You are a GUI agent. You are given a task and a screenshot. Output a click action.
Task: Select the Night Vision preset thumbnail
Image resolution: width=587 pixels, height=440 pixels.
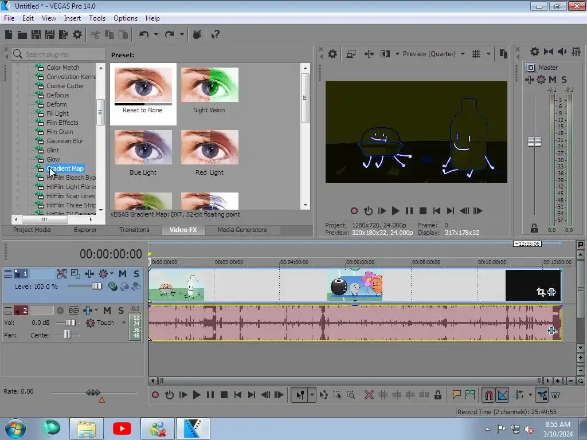click(x=210, y=85)
